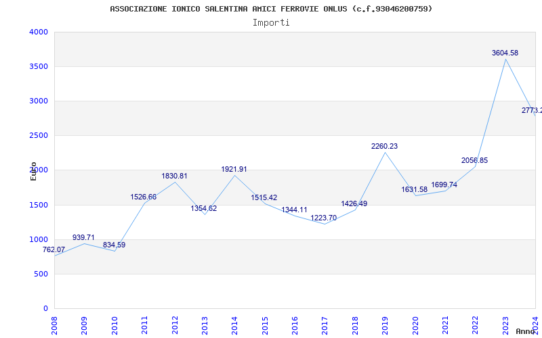
Task: Click the 2023 year axis label
Action: click(x=505, y=326)
